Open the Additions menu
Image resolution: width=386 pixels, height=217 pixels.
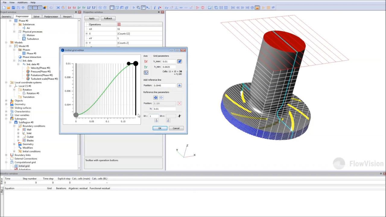pos(23,2)
